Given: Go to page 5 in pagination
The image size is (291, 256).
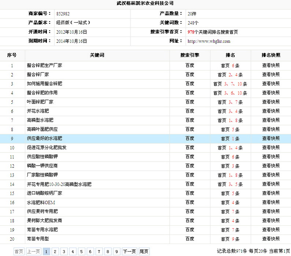Looking at the screenshot, I should [81, 252].
